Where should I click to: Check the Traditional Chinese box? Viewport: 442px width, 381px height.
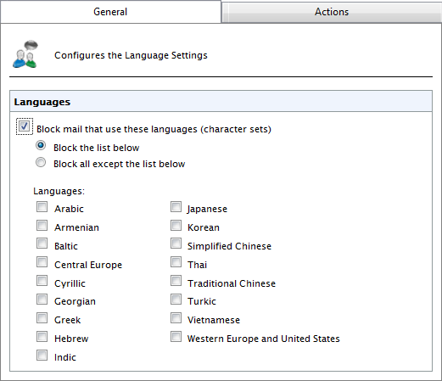click(176, 281)
